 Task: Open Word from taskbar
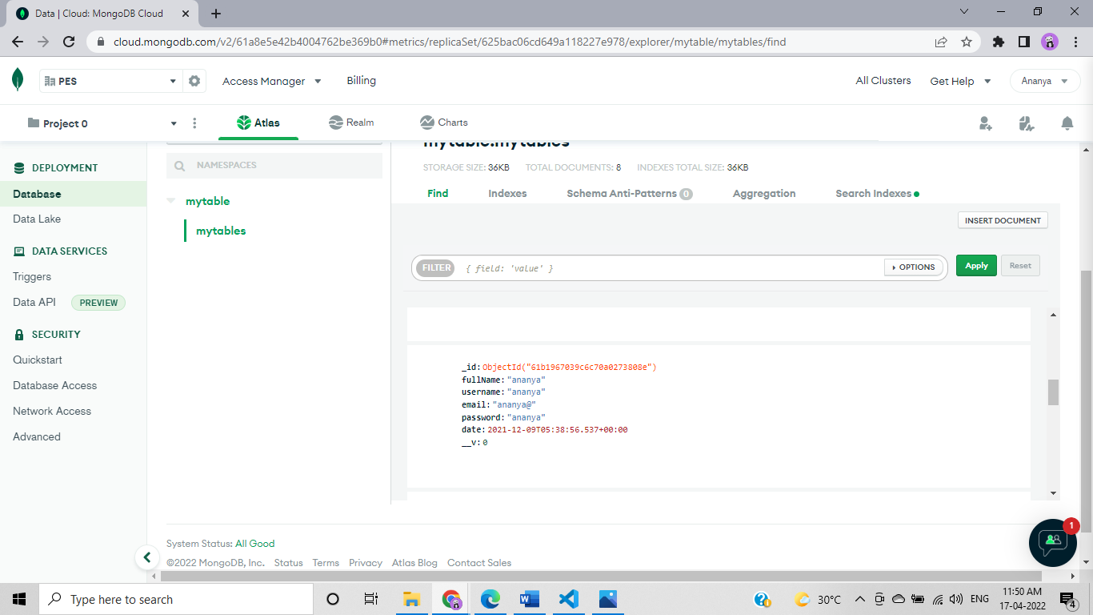[530, 599]
